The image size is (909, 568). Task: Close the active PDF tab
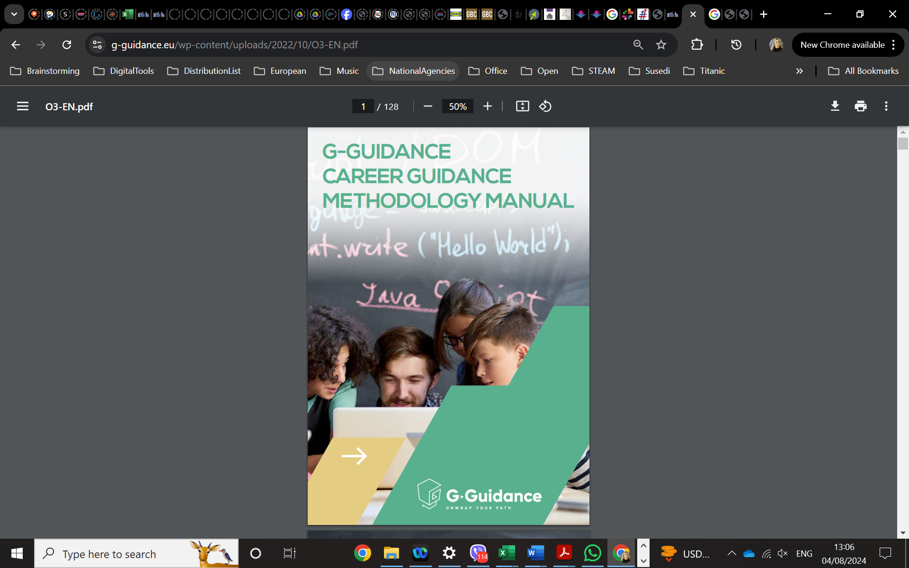693,14
